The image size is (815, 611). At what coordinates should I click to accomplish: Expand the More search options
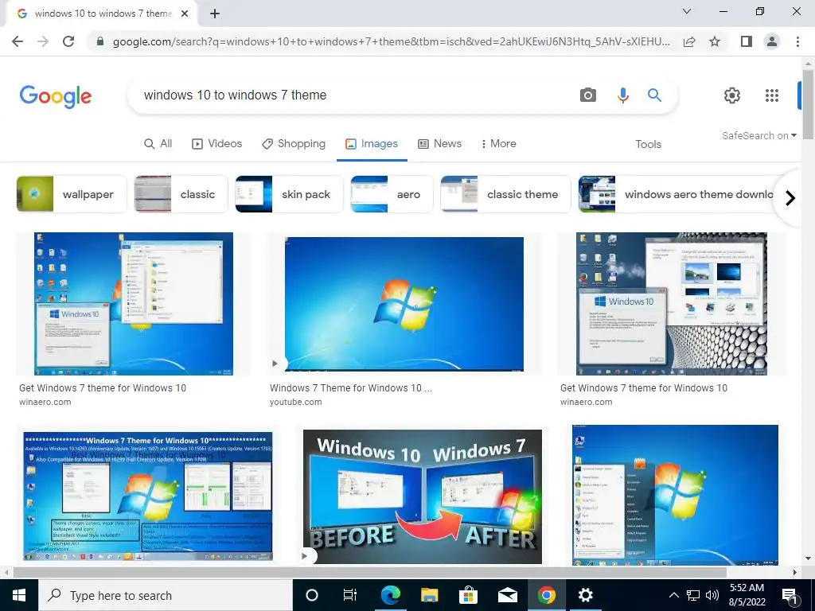[x=498, y=144]
